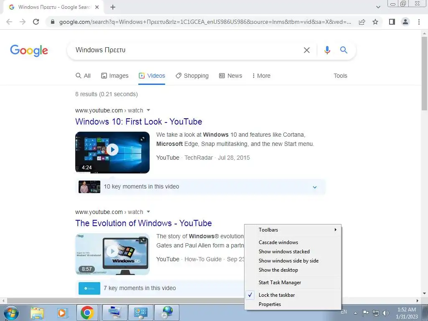Open search Tools
Image resolution: width=428 pixels, height=321 pixels.
pyautogui.click(x=340, y=76)
